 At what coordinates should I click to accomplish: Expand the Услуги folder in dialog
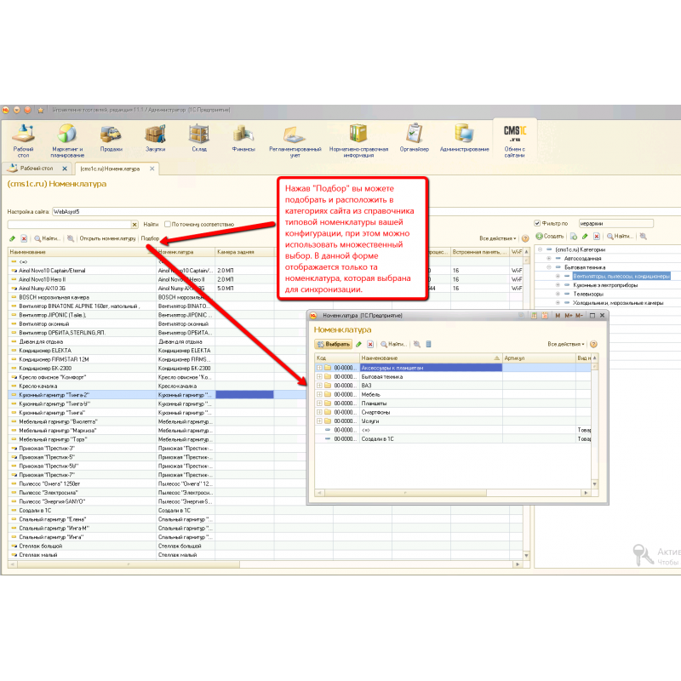320,421
